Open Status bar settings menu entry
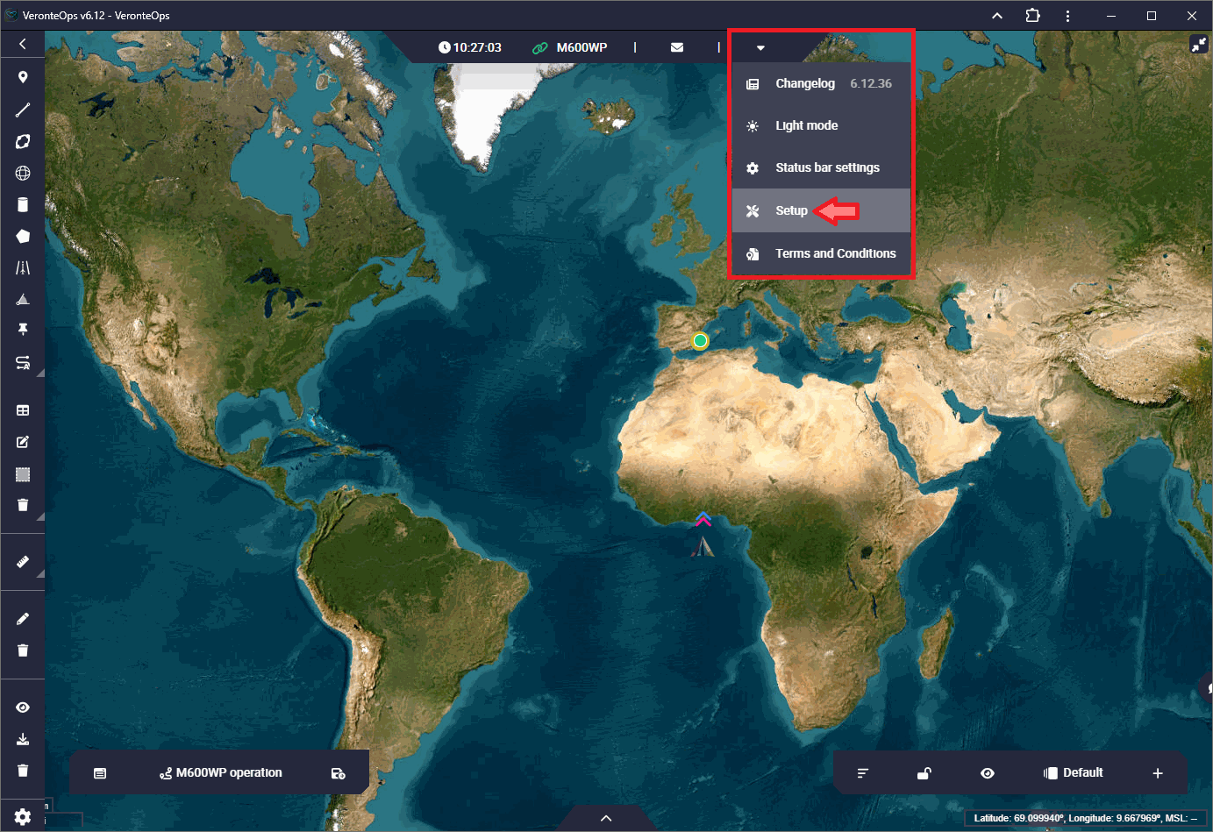 (x=826, y=167)
